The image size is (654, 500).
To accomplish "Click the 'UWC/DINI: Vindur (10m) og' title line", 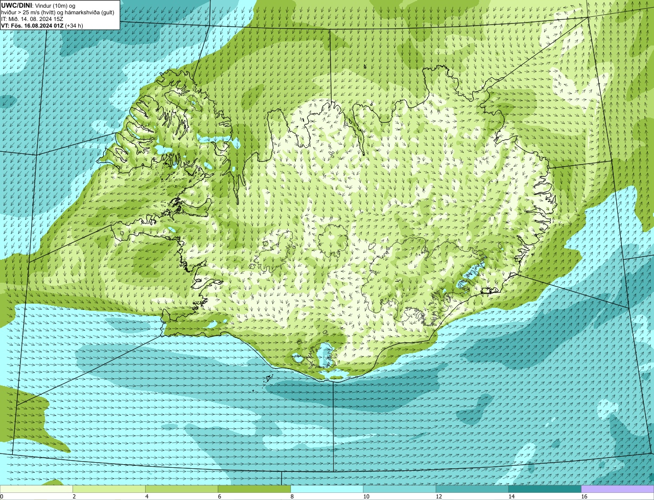I will click(38, 5).
